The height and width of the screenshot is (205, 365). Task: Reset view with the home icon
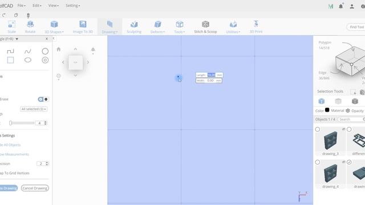tap(59, 50)
